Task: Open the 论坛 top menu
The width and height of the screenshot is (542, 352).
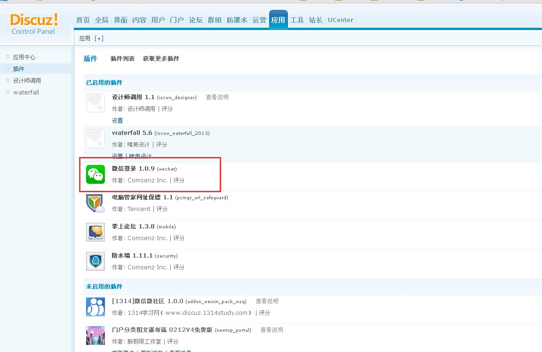Action: tap(196, 20)
